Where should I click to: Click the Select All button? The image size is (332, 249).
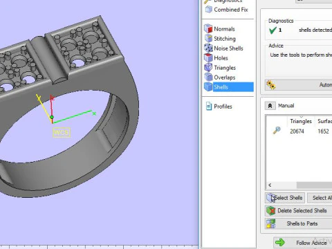tap(320, 198)
